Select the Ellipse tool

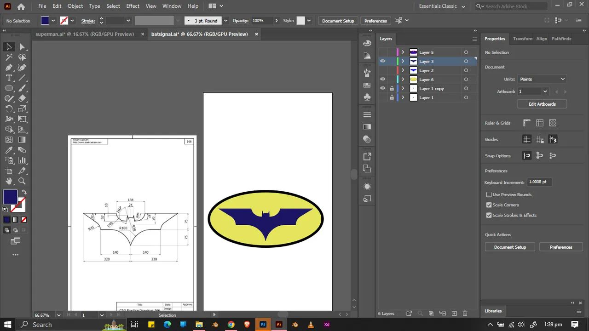[x=9, y=88]
